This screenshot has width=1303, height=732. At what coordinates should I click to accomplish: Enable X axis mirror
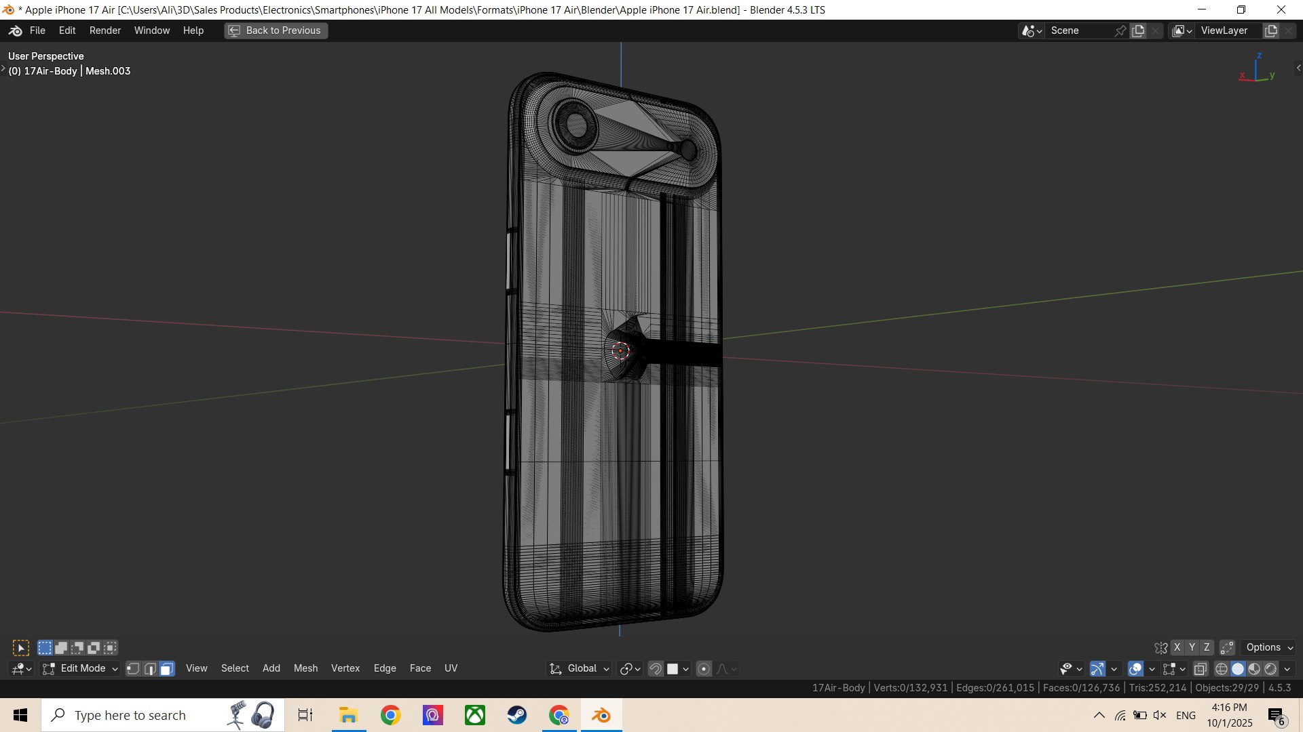1177,648
